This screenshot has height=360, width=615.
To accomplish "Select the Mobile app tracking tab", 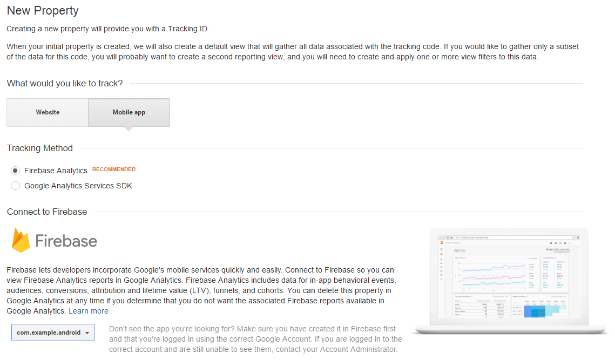I will pyautogui.click(x=129, y=113).
